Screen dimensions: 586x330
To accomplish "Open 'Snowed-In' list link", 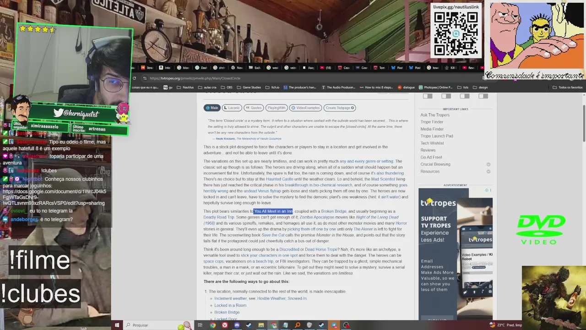I will click(297, 298).
